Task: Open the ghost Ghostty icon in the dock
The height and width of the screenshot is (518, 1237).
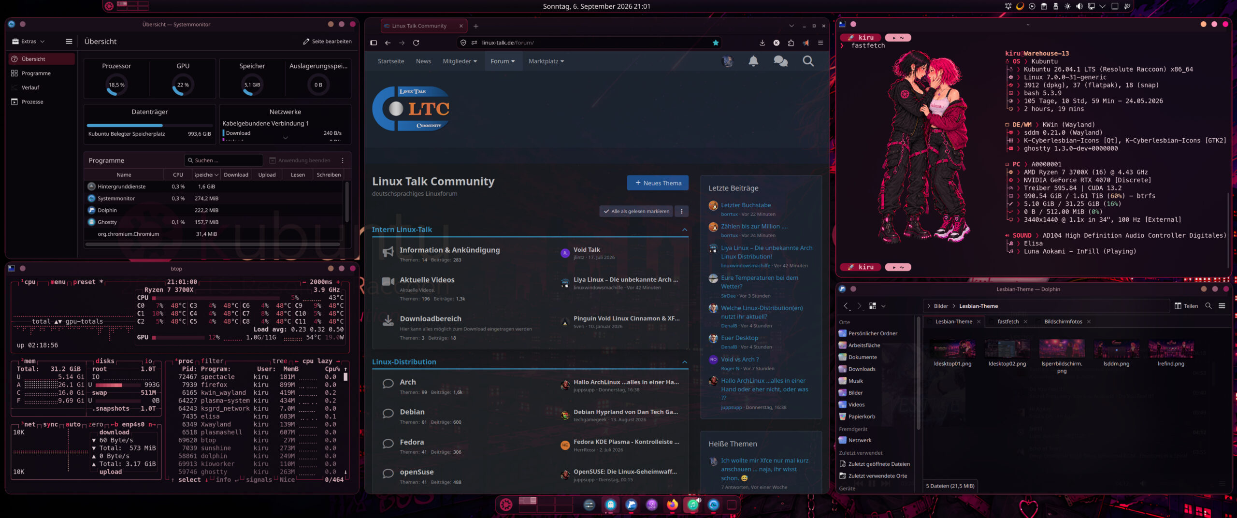Action: (x=610, y=505)
